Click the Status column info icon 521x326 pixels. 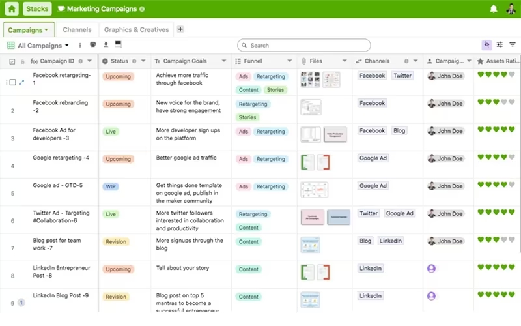(x=134, y=61)
